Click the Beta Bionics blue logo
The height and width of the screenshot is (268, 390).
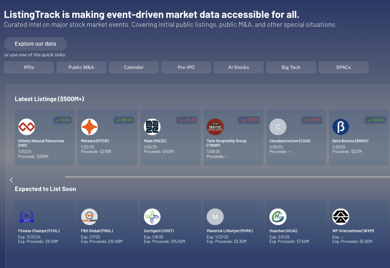tap(341, 127)
